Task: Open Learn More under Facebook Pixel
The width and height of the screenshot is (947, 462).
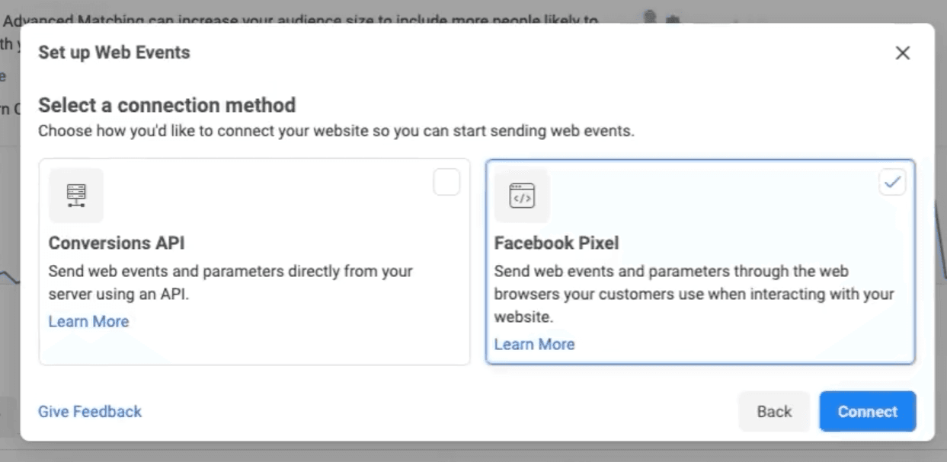Action: 534,344
